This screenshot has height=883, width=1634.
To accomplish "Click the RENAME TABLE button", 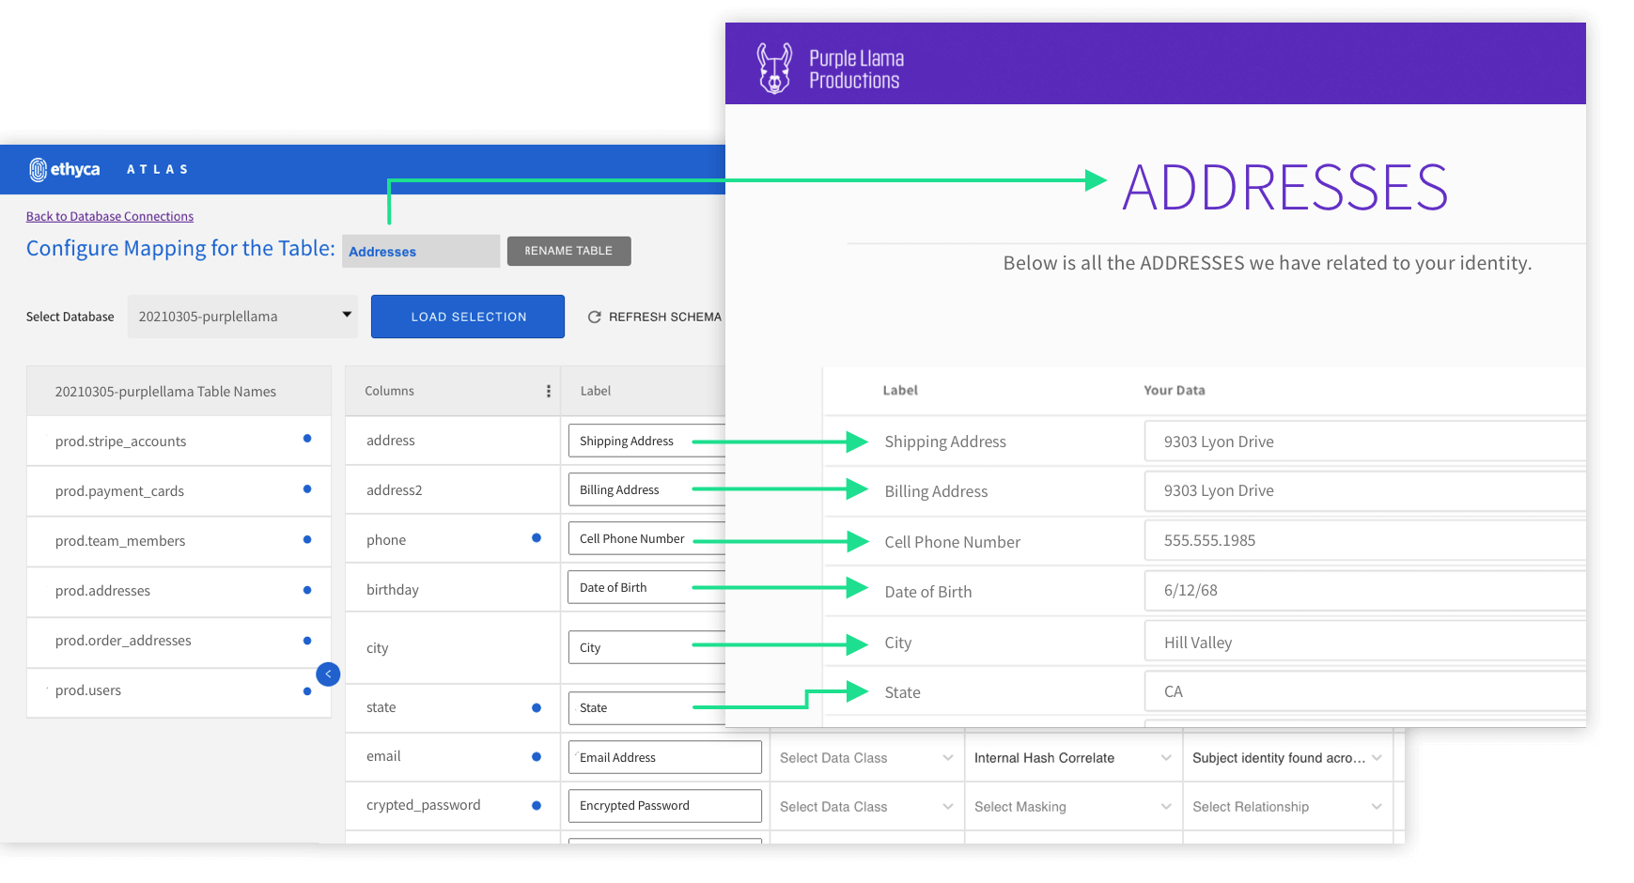I will click(x=568, y=251).
